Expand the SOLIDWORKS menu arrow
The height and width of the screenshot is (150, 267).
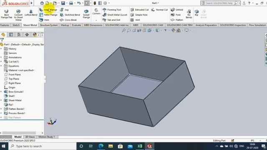pos(32,3)
